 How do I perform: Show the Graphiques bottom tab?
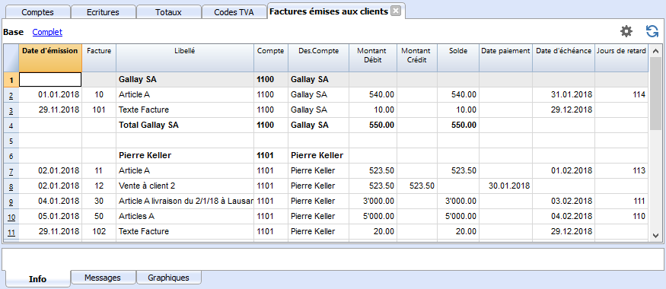click(169, 278)
